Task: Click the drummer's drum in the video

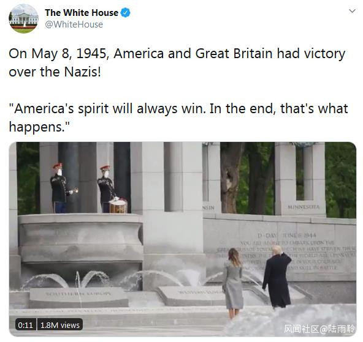Action: [x=118, y=206]
